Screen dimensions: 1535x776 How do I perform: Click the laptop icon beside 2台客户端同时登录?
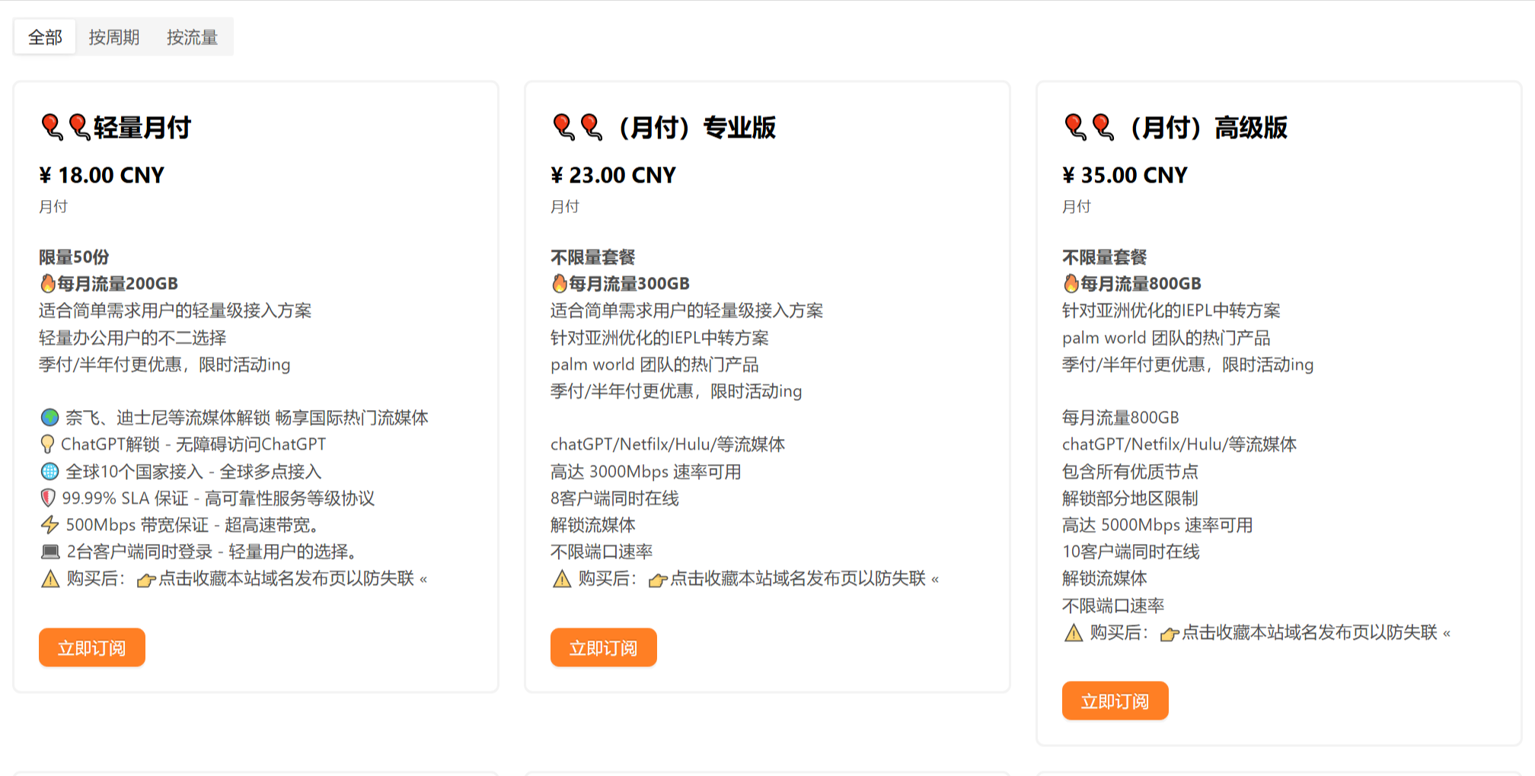pyautogui.click(x=50, y=552)
